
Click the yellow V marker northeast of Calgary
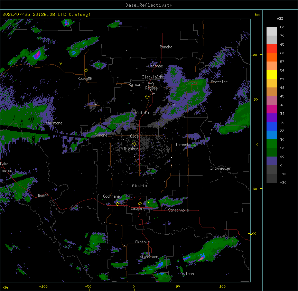coord(148,202)
